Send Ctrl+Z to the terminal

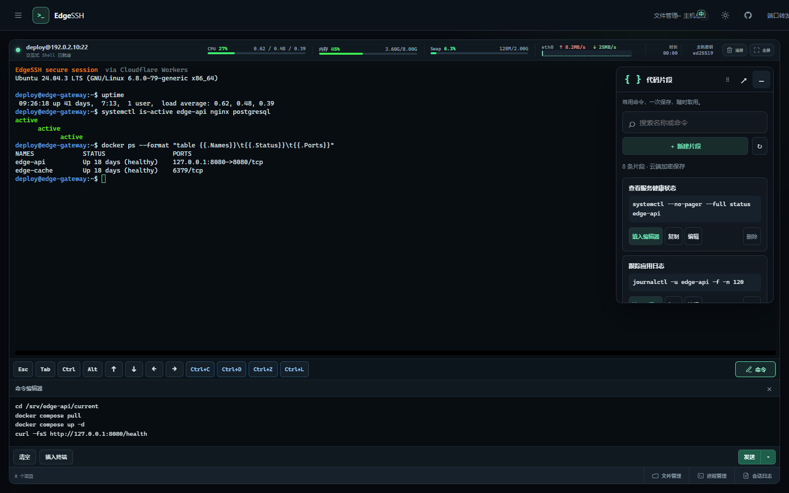[263, 369]
